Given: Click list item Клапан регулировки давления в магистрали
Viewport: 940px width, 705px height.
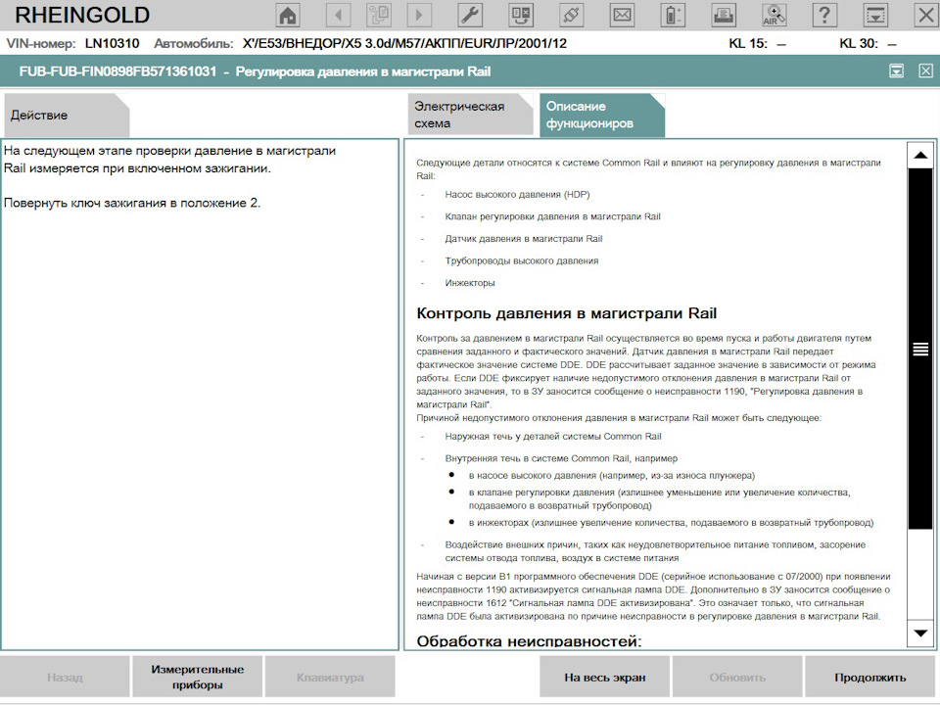Looking at the screenshot, I should [552, 217].
